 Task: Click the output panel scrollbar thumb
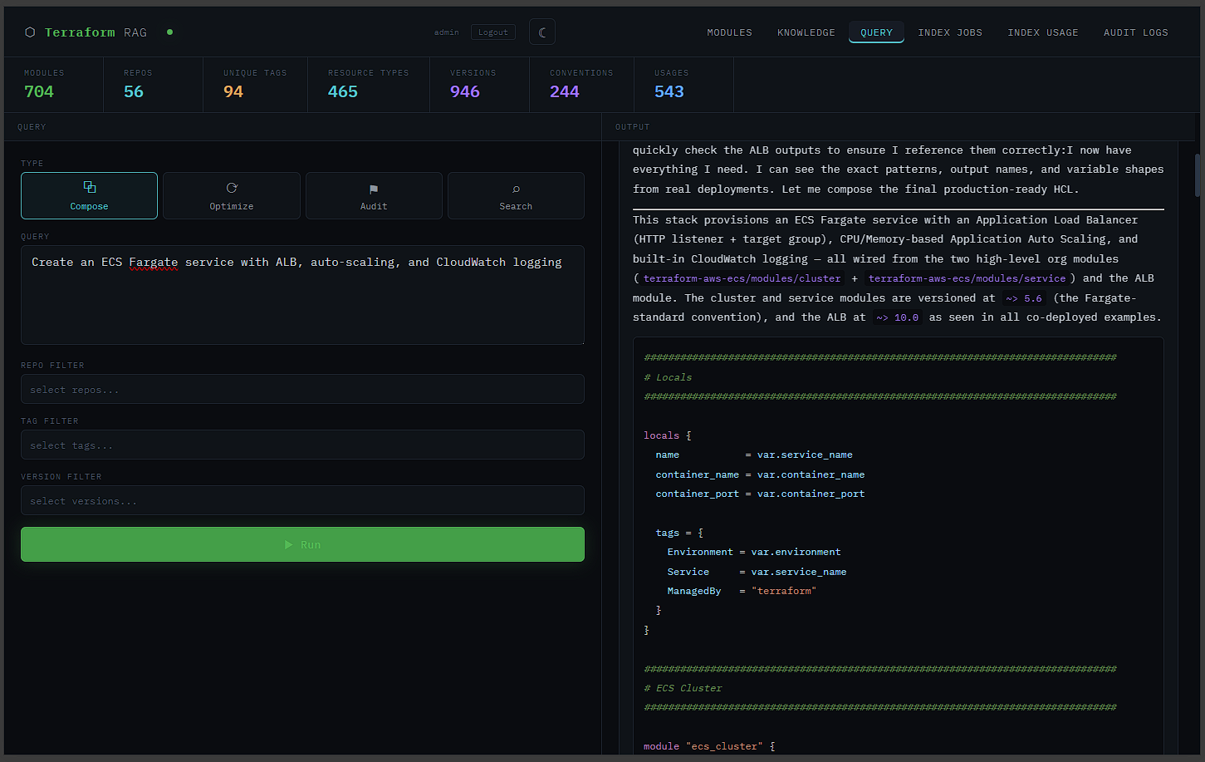point(1198,175)
